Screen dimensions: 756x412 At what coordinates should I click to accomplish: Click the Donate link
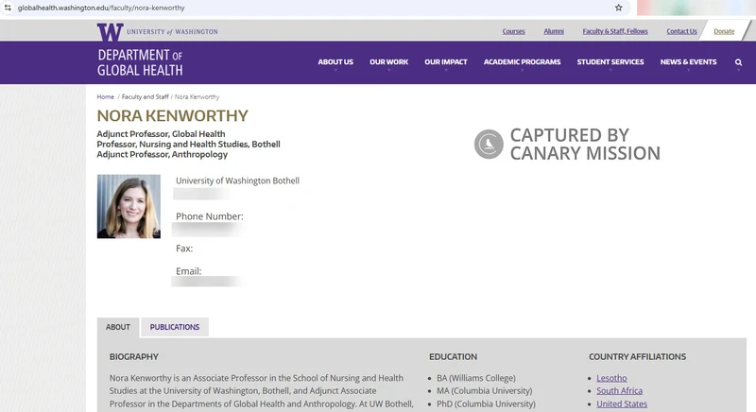[724, 31]
